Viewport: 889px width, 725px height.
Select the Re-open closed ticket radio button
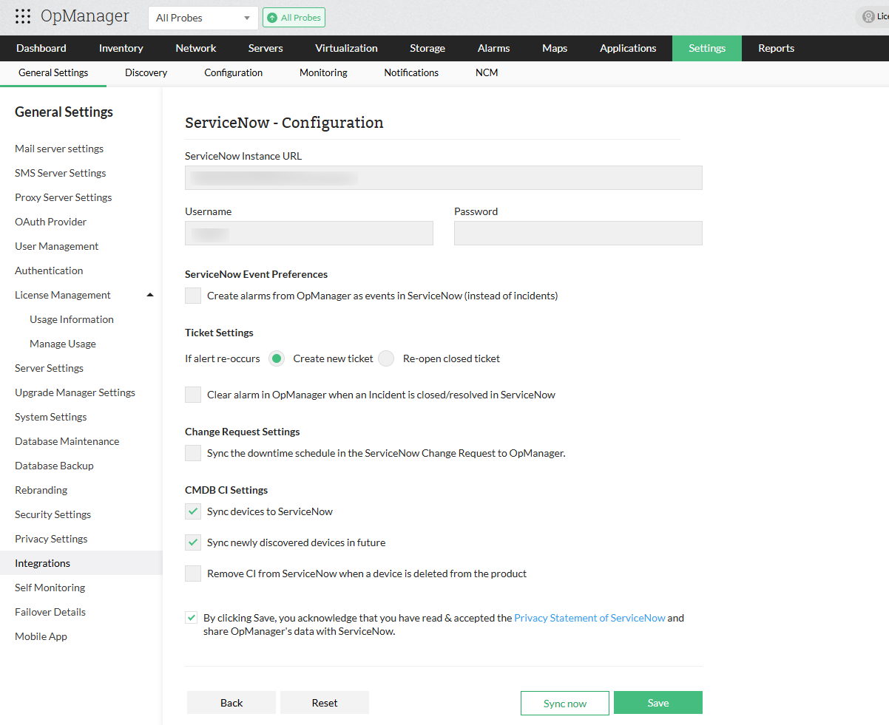click(x=386, y=358)
